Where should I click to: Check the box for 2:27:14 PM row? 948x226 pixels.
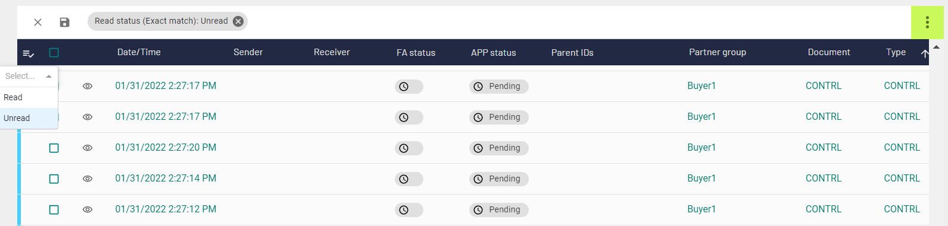[54, 179]
